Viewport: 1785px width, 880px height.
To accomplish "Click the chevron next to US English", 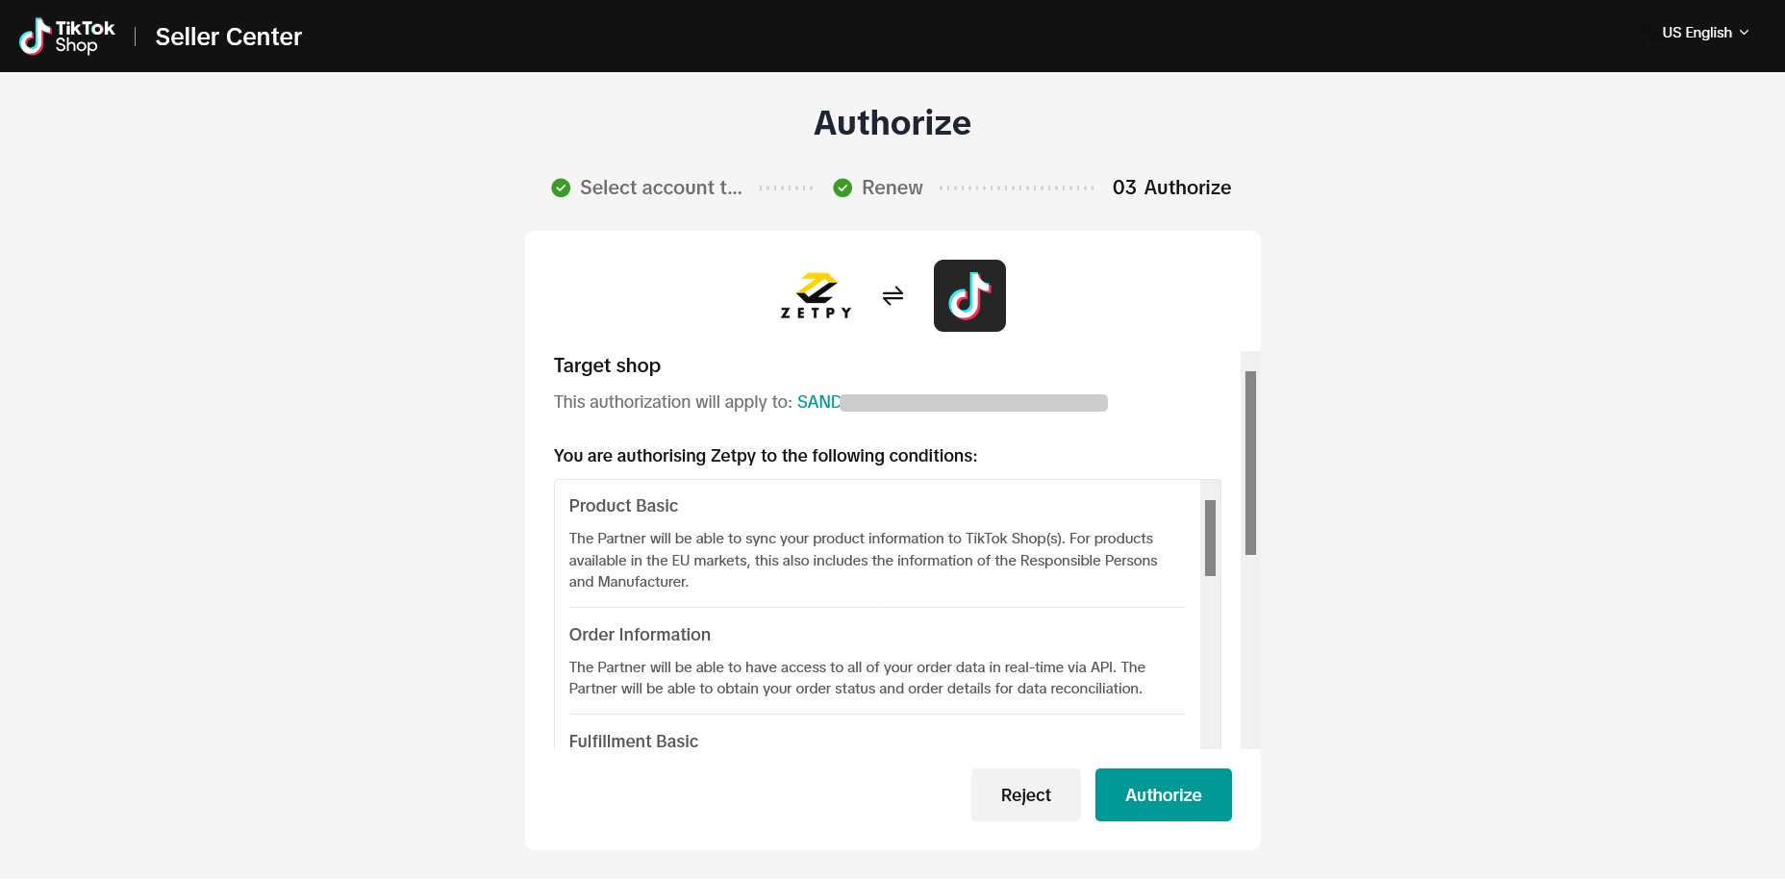I will pos(1745,33).
